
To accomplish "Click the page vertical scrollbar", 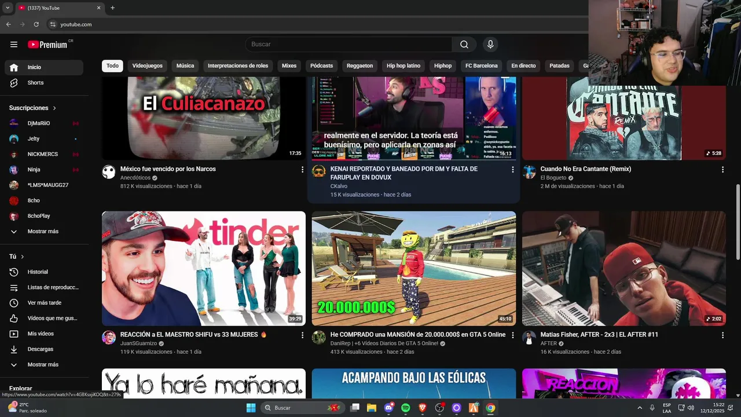I will [x=738, y=222].
